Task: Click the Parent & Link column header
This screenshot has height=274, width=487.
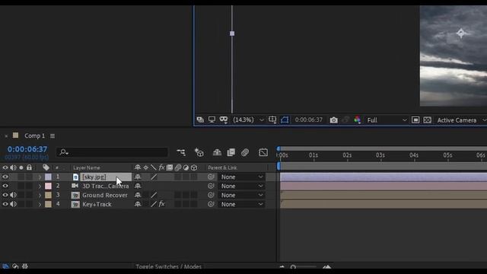Action: 222,167
